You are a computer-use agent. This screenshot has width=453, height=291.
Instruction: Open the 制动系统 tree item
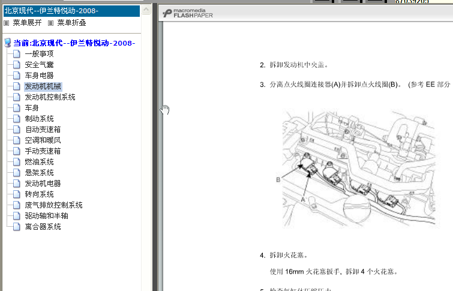(39, 119)
